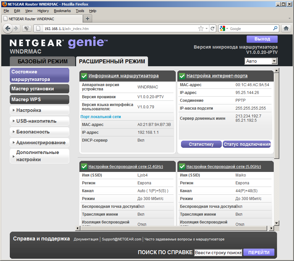Click the Выход logout button
Viewport: 294px width, 261px height.
tap(262, 39)
